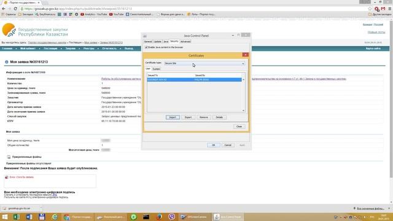The height and width of the screenshot is (221, 393).
Task: Switch to the General tab in Java Control Panel
Action: [148, 42]
